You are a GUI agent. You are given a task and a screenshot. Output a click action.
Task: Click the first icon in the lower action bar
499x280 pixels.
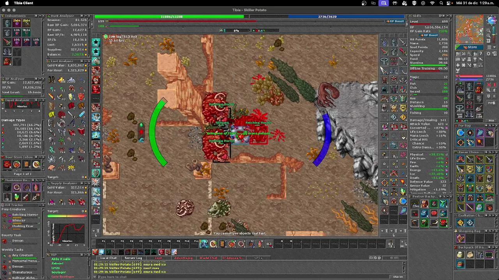[95, 252]
